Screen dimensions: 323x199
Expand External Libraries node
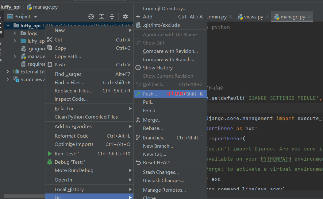point(8,72)
